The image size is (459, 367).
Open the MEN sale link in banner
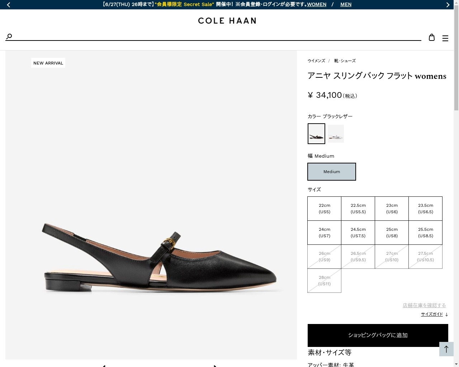tap(346, 4)
